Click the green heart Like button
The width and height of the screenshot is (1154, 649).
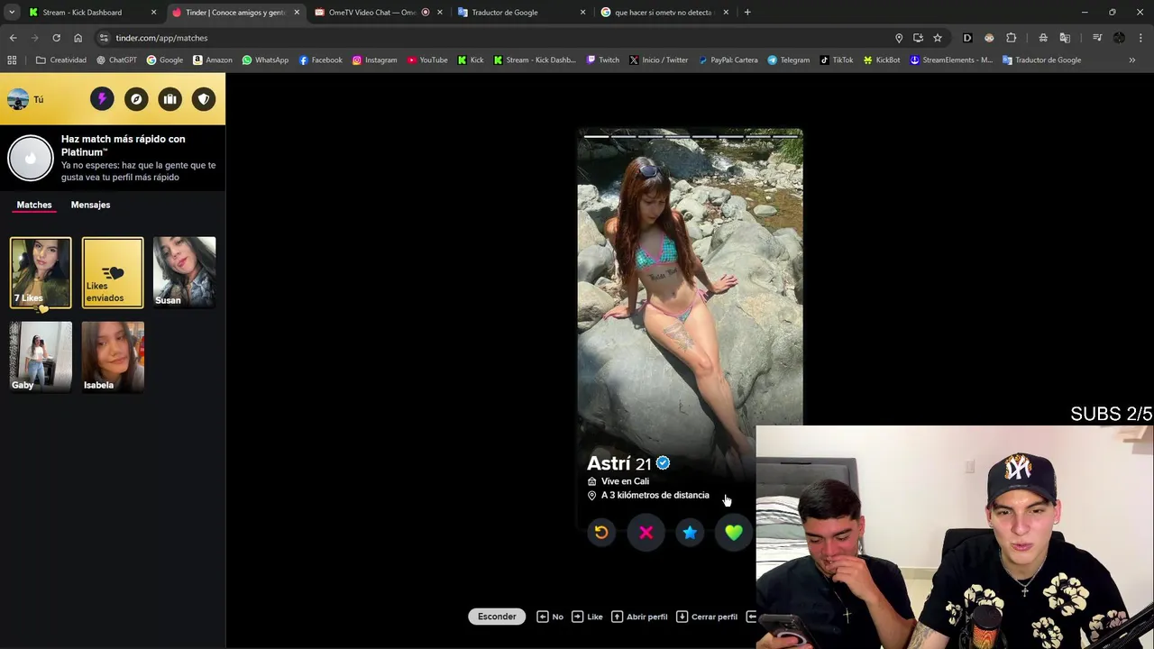click(734, 533)
